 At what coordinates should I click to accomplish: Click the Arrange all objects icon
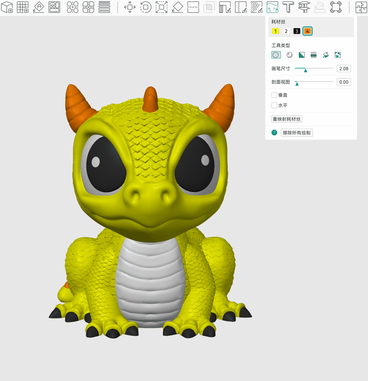click(55, 7)
